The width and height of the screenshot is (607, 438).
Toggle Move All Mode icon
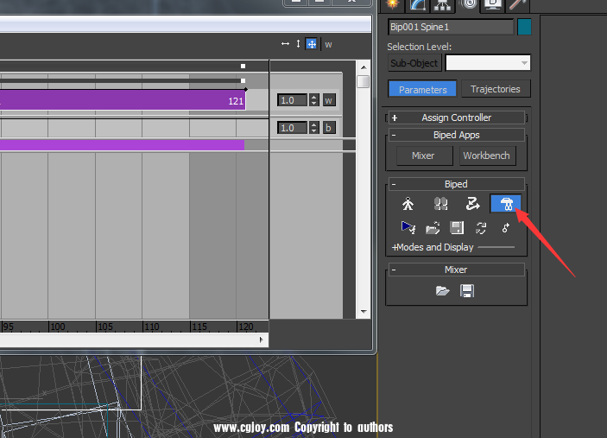tap(505, 228)
